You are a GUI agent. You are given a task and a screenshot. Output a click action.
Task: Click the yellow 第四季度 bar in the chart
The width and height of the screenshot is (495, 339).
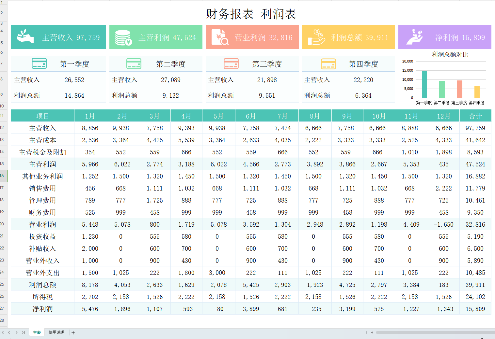pos(477,92)
